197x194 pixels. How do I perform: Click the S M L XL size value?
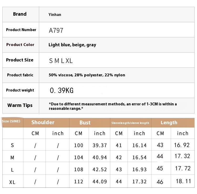point(61,61)
